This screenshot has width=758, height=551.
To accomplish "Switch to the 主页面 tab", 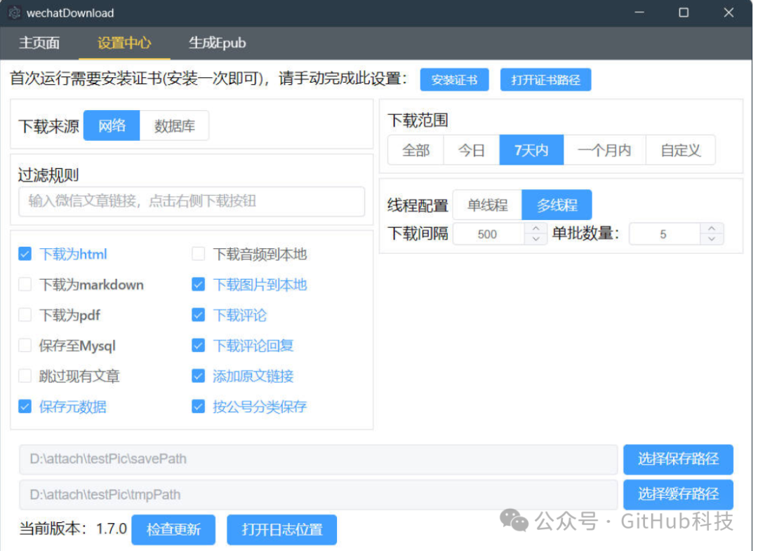I will [39, 43].
